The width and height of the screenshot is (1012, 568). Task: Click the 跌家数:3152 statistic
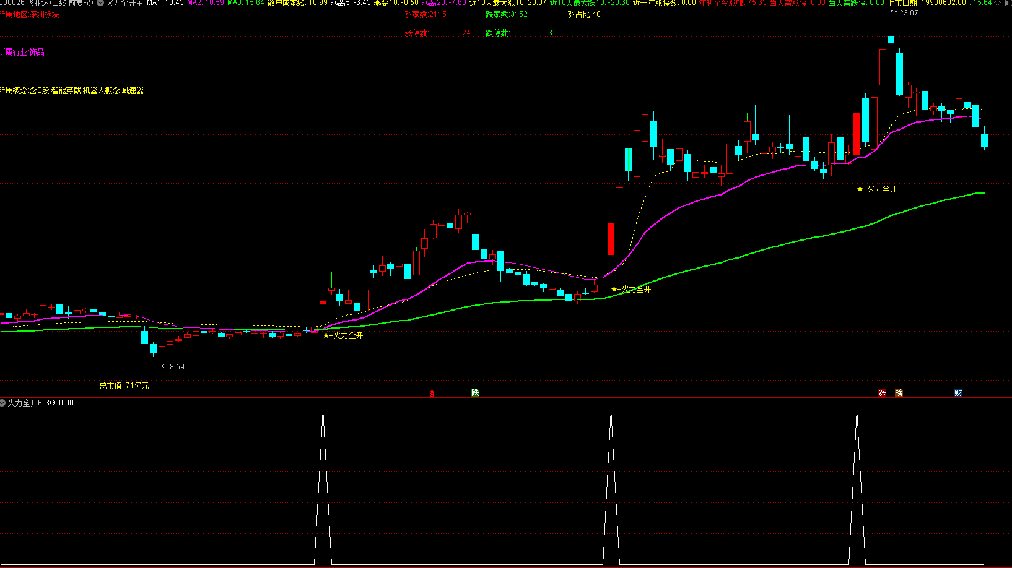pyautogui.click(x=507, y=14)
